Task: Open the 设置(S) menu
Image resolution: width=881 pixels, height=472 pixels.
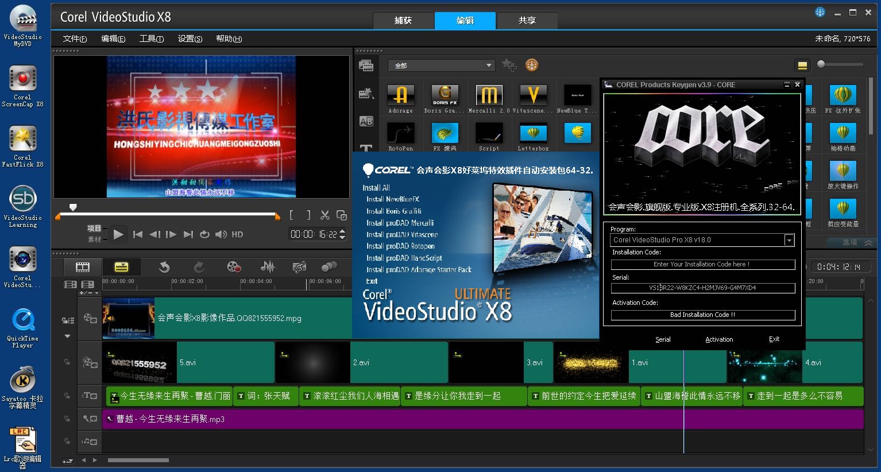Action: click(190, 38)
